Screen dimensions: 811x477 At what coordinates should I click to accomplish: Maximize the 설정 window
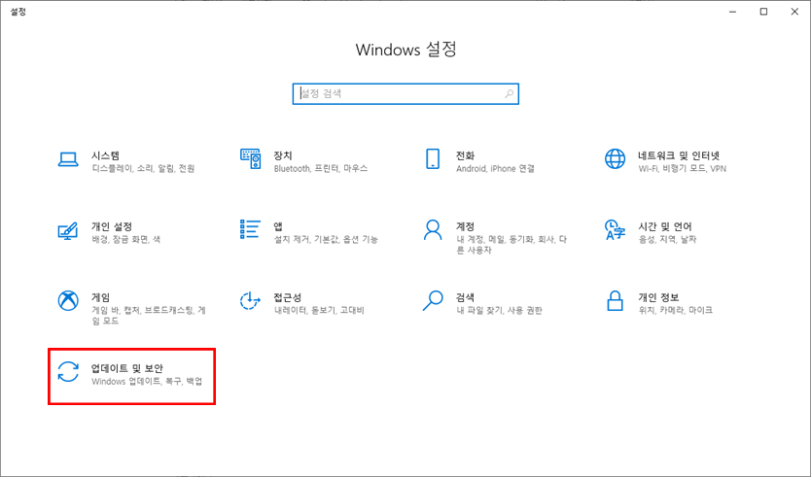click(x=763, y=12)
